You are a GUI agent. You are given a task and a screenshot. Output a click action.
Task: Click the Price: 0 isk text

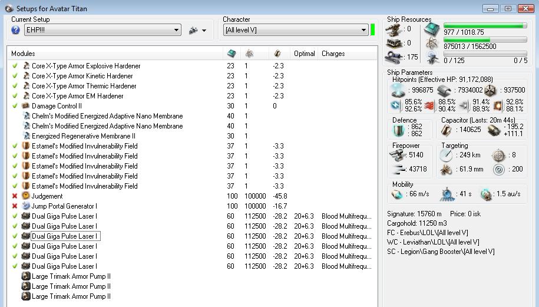tap(465, 214)
